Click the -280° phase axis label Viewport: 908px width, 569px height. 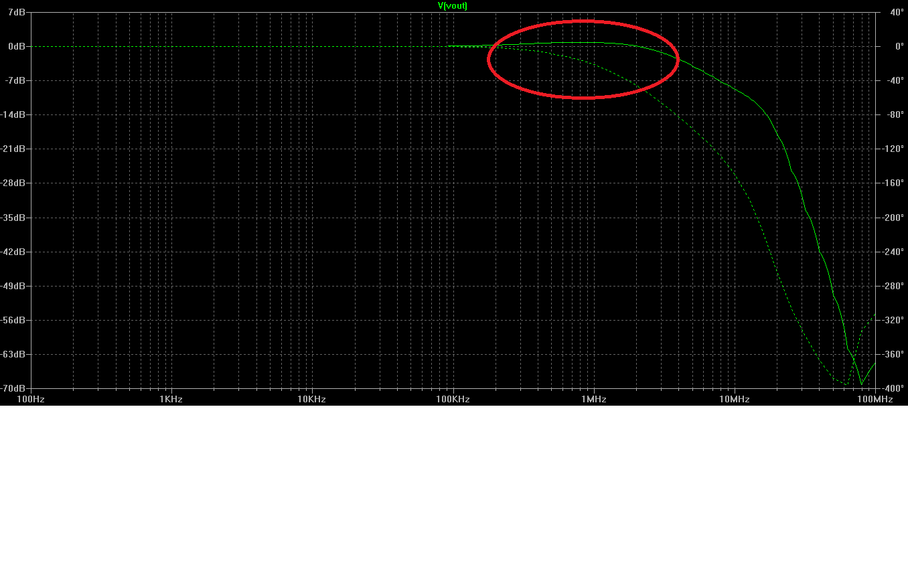[x=892, y=286]
